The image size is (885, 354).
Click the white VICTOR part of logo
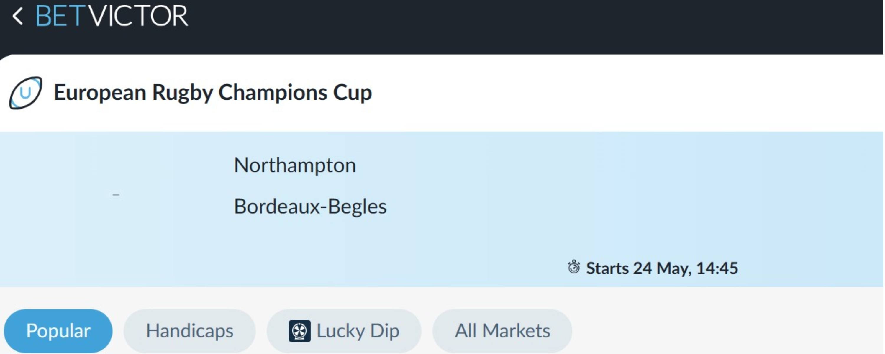click(138, 16)
